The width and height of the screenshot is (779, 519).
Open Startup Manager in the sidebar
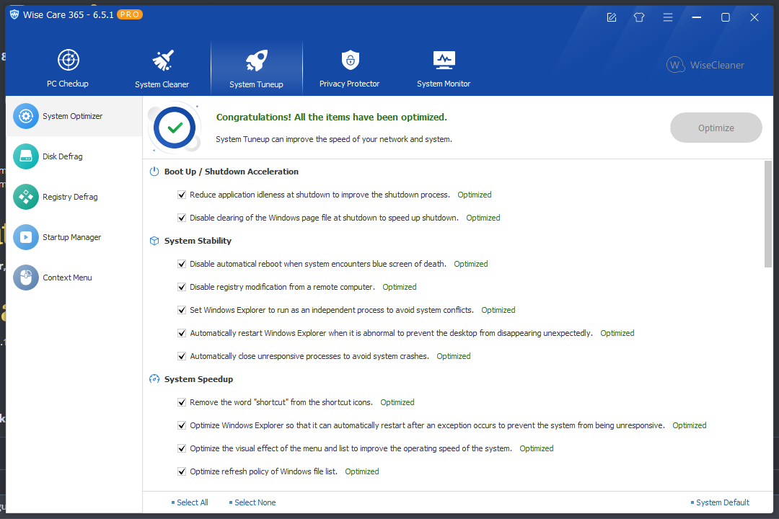[74, 237]
